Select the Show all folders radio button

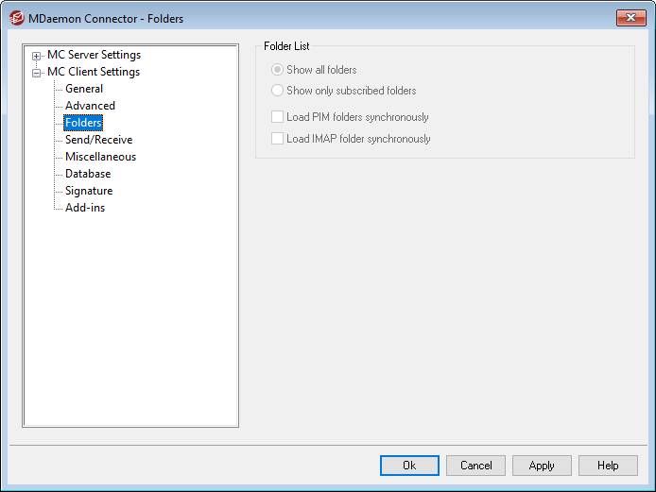(277, 70)
